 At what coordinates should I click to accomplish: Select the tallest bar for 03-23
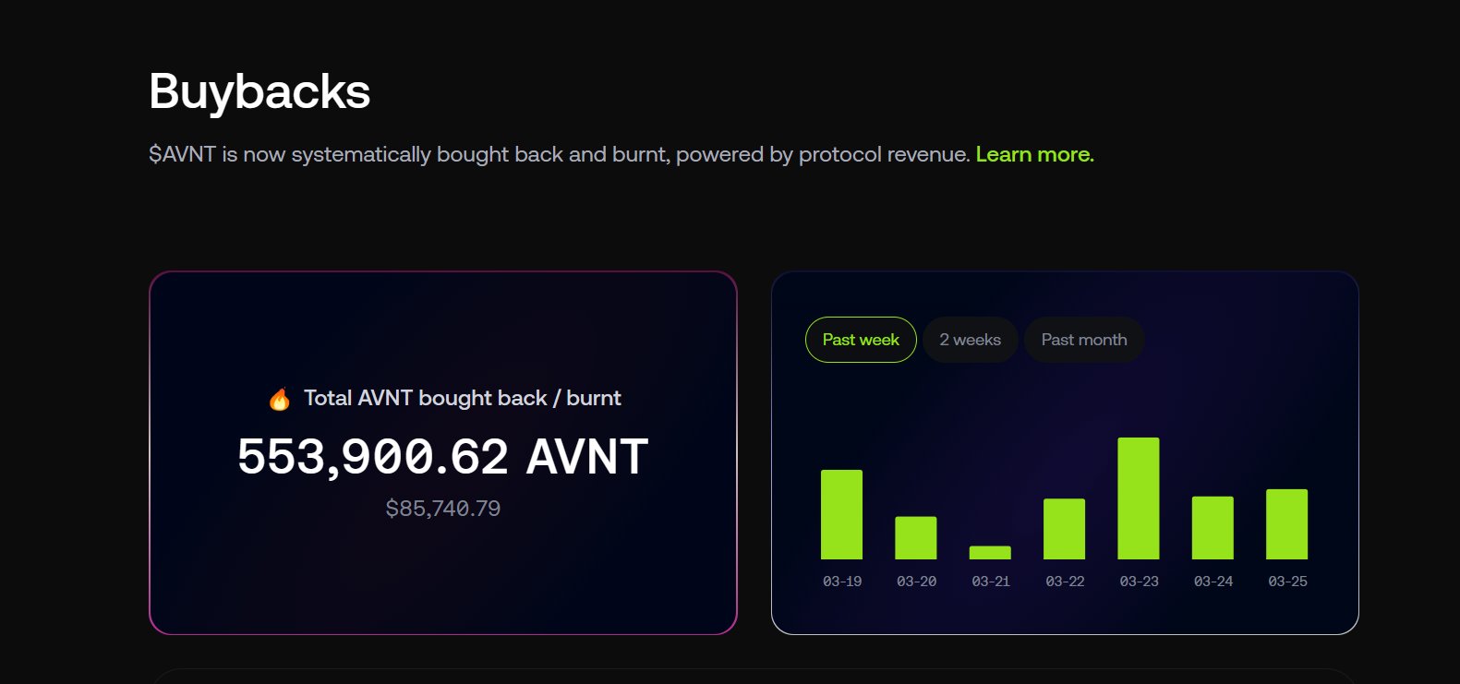coord(1138,498)
